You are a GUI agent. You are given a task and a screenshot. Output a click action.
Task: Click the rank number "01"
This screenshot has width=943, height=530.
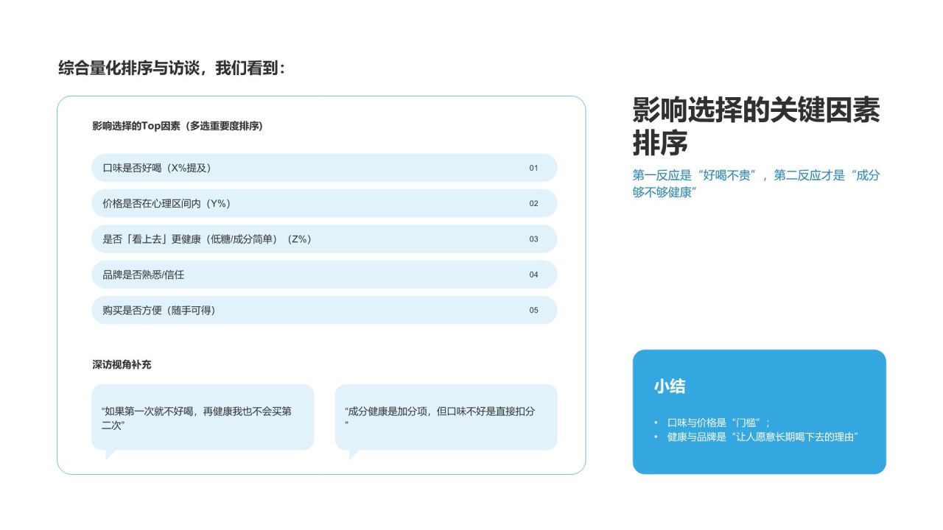pos(533,168)
